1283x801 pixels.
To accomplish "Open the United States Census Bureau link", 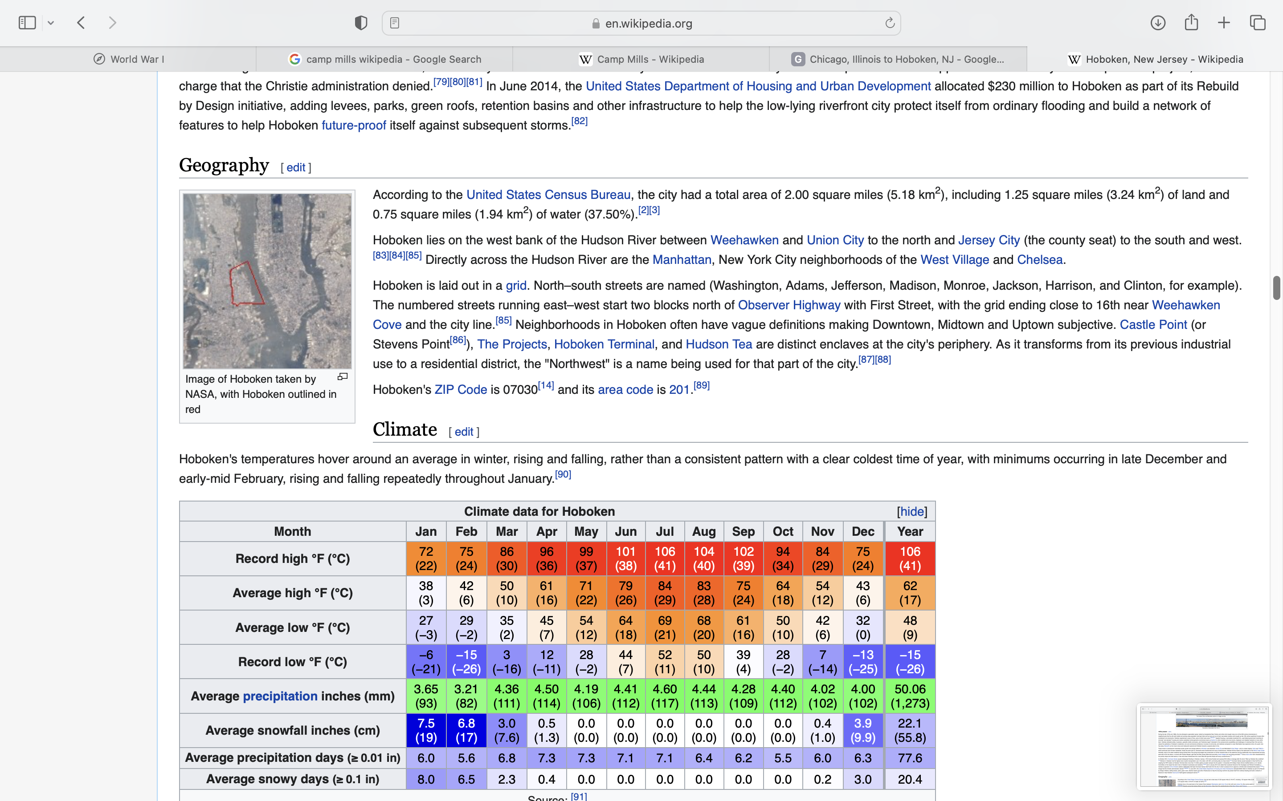I will [548, 195].
